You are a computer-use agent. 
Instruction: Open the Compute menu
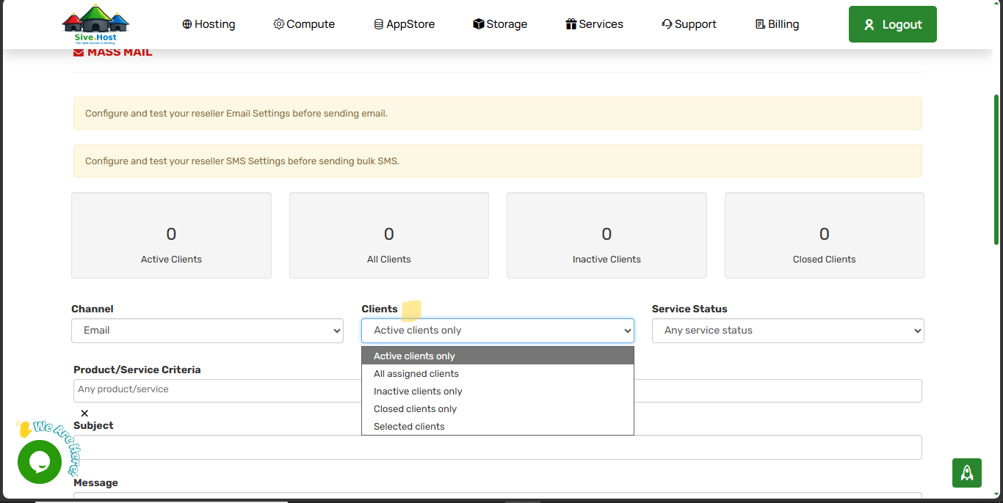click(x=304, y=24)
